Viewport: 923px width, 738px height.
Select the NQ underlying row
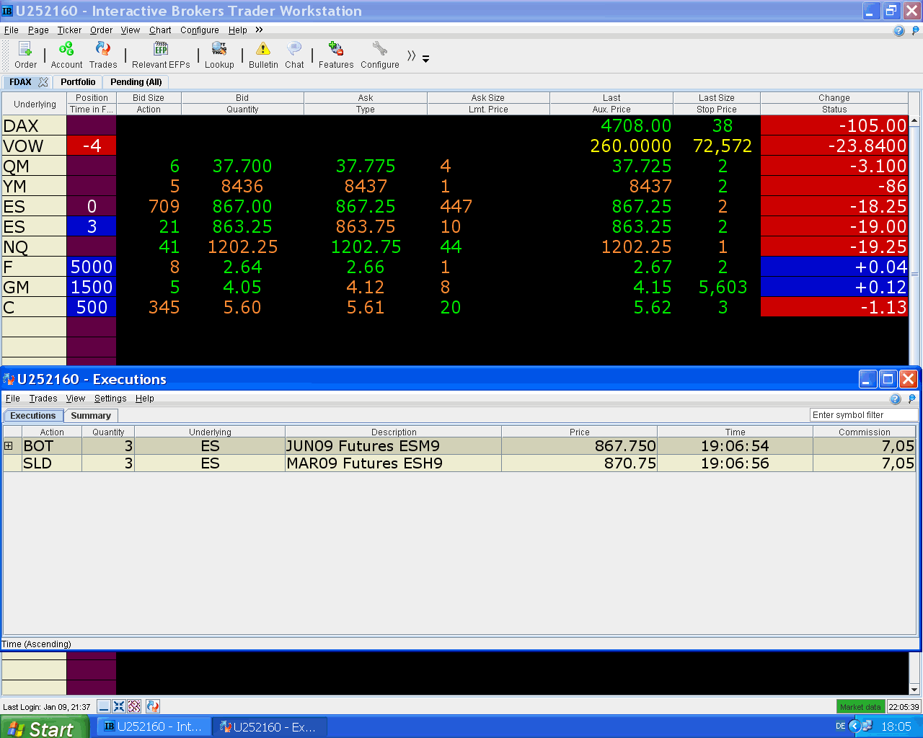coord(34,246)
